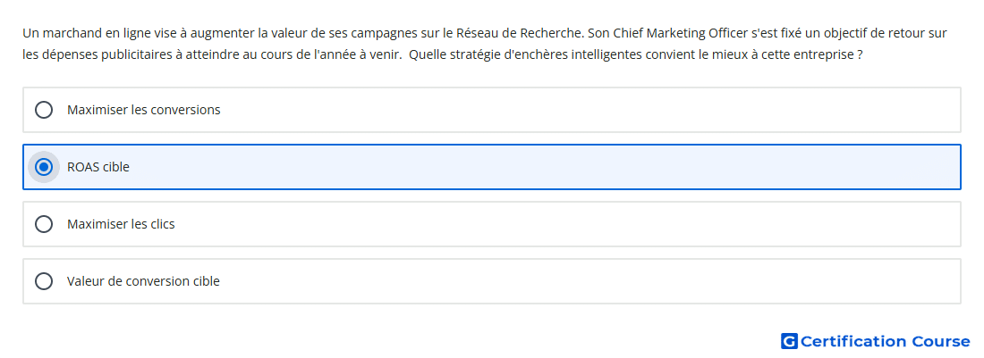Click the blue G logo icon
Image resolution: width=984 pixels, height=358 pixels.
(x=789, y=341)
